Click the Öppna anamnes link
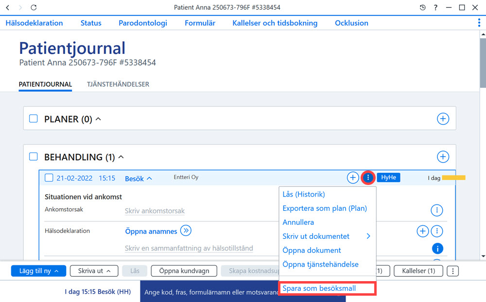The width and height of the screenshot is (486, 302). click(x=151, y=232)
